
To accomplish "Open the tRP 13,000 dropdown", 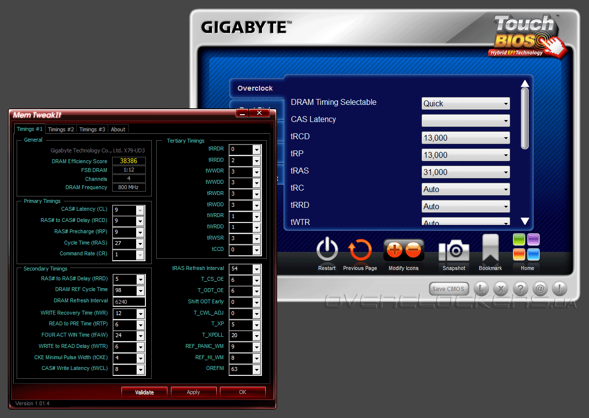I will click(466, 155).
